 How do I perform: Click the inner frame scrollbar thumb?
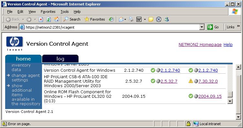[230, 94]
